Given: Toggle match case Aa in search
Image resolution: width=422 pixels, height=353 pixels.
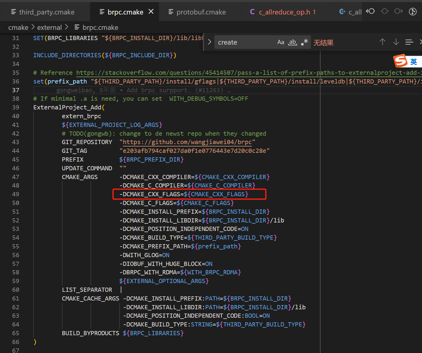Looking at the screenshot, I should pos(281,42).
